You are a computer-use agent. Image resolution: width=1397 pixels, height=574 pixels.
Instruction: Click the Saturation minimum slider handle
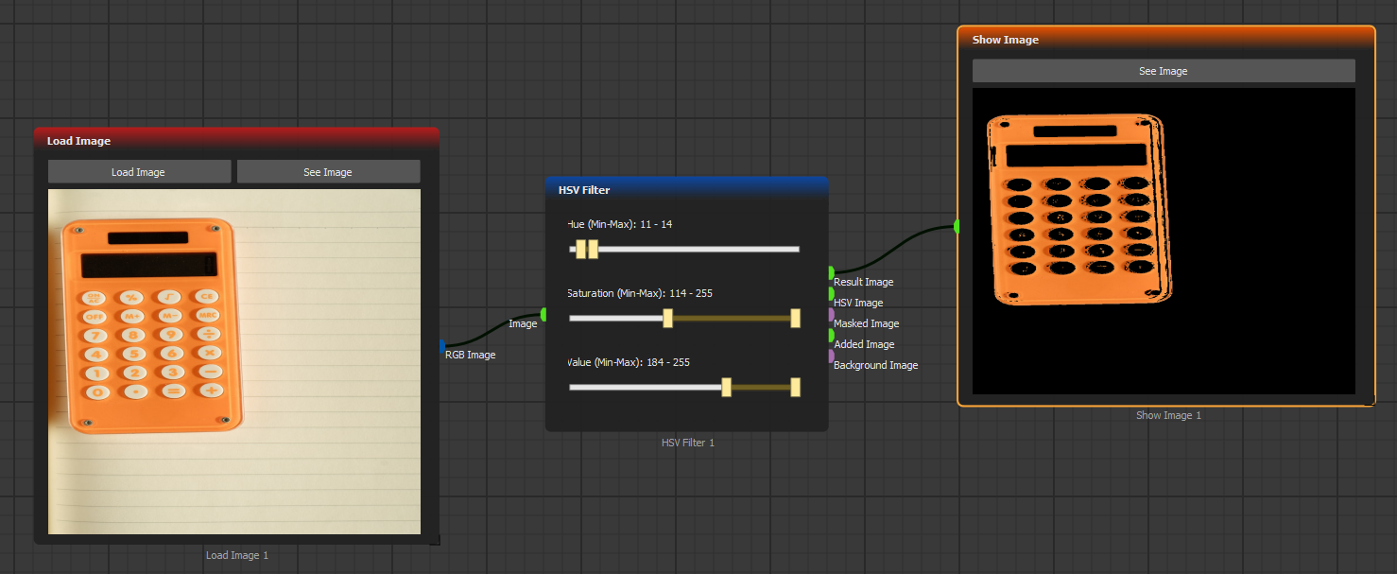click(x=667, y=319)
